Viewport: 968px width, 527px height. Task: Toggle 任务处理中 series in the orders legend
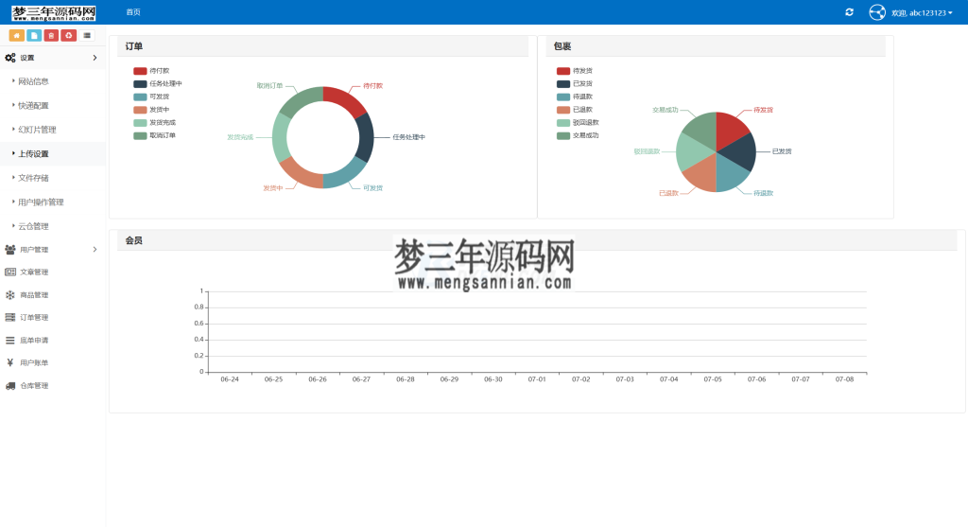158,83
